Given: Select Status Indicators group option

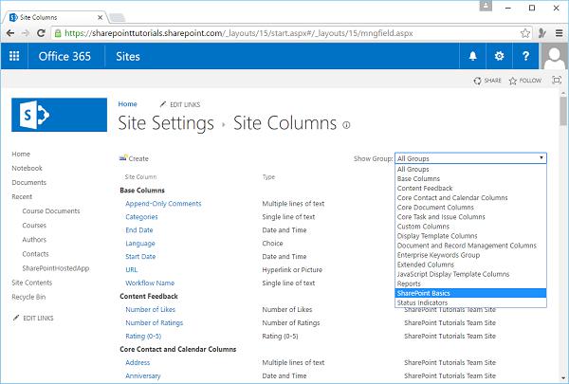Looking at the screenshot, I should pos(470,302).
